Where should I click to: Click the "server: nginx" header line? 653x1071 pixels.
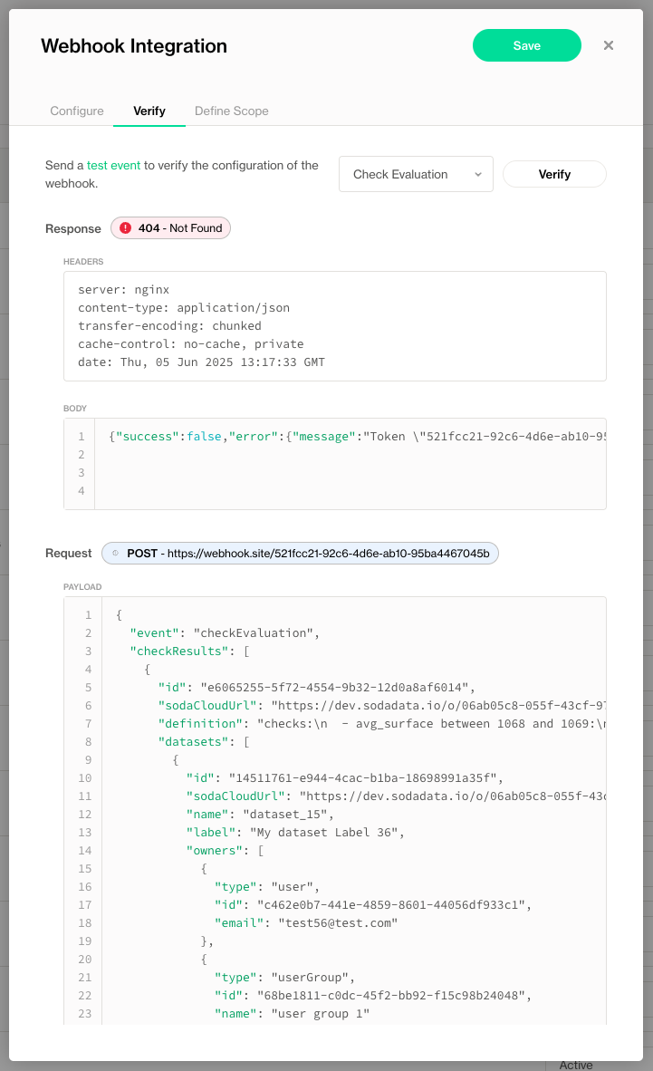point(123,290)
